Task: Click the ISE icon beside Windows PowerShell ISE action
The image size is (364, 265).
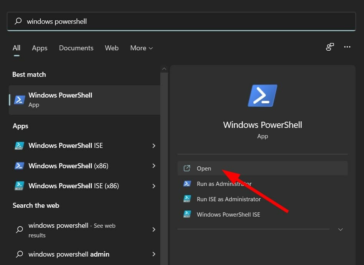Action: coord(187,214)
